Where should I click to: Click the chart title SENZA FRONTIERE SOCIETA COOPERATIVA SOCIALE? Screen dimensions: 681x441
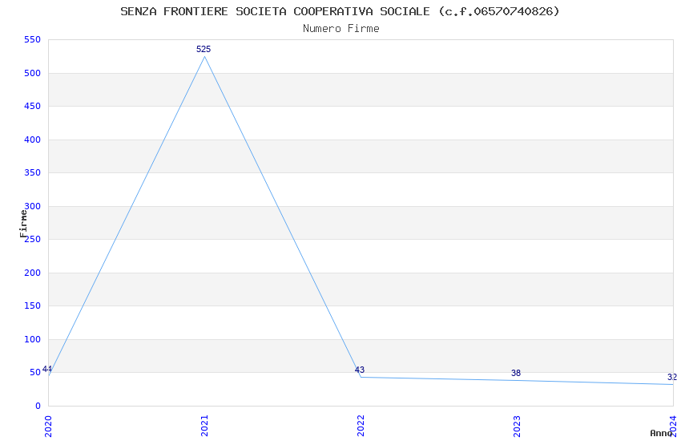pos(340,11)
